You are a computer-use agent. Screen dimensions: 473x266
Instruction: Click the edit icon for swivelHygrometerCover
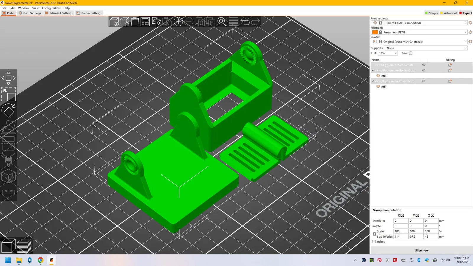(450, 81)
